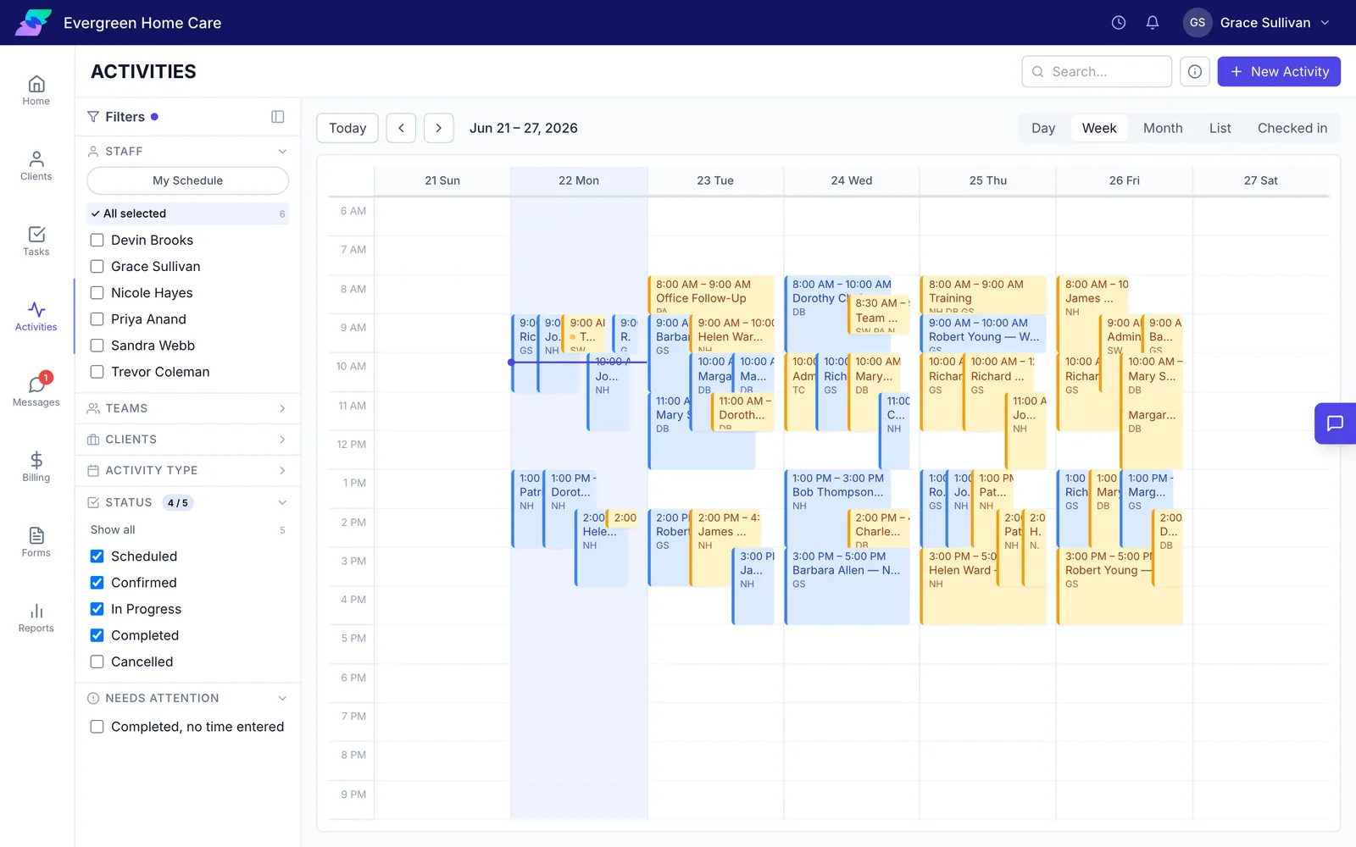Collapse the filters side panel
This screenshot has width=1356, height=847.
pyautogui.click(x=277, y=117)
